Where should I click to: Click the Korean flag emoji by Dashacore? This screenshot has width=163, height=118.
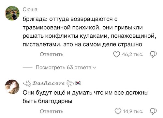[78, 83]
